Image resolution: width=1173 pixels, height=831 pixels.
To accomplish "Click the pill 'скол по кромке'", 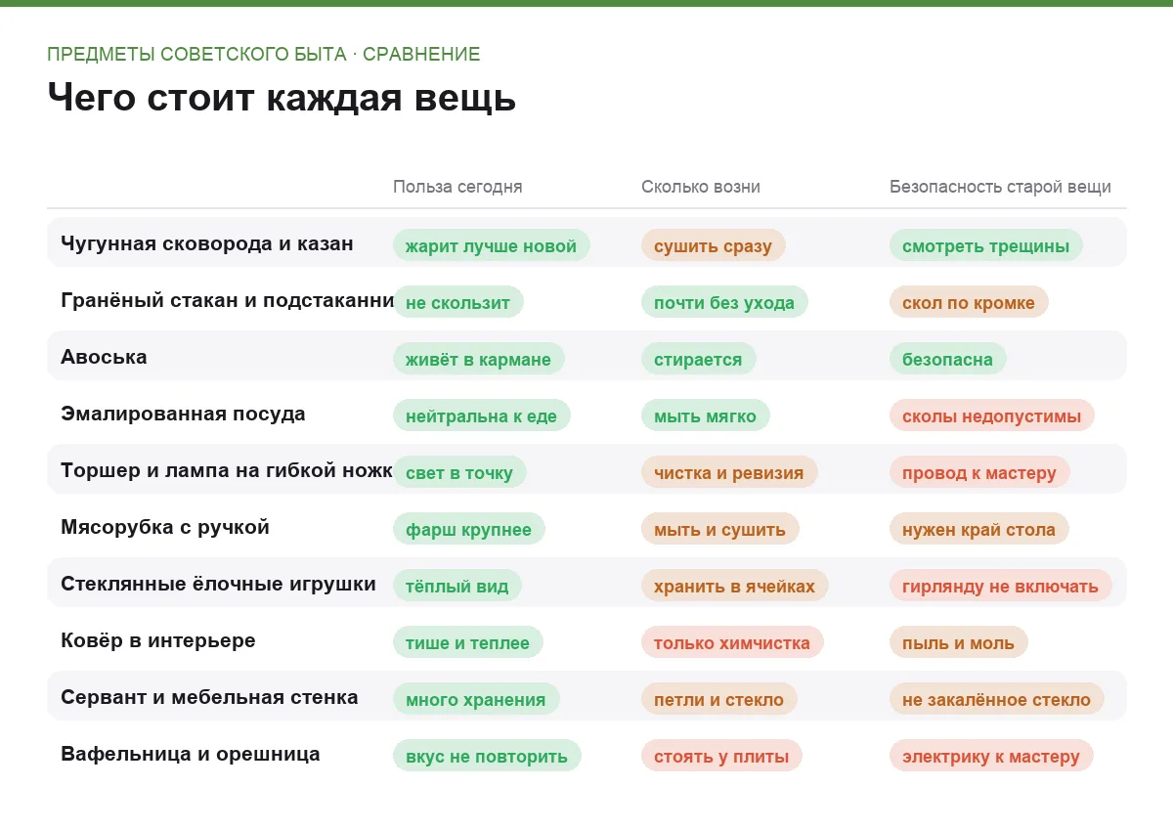I will (969, 302).
